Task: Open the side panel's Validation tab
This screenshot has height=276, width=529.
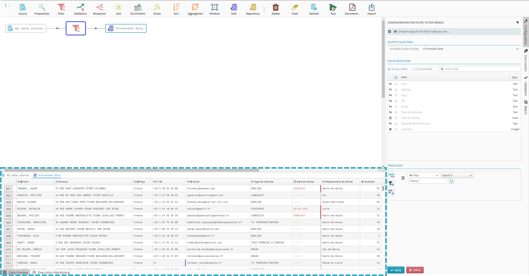Action: coord(526,86)
